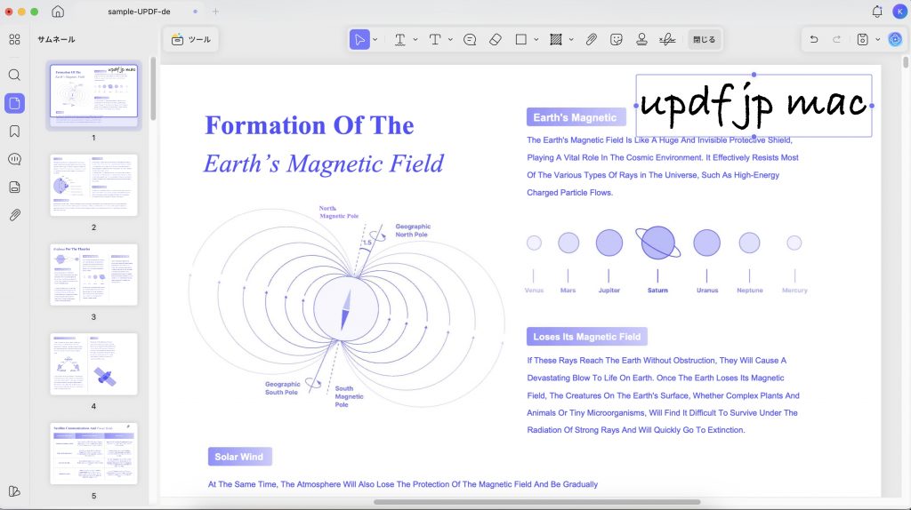Choose the signature tool icon
Viewport: 911px width, 510px height.
click(667, 39)
